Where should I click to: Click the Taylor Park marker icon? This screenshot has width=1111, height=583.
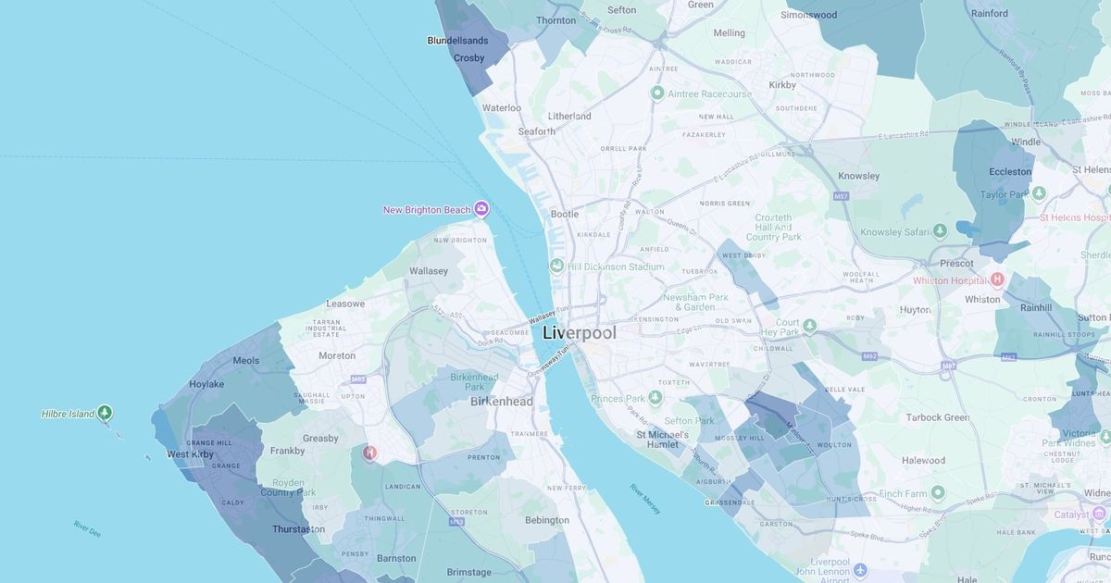pyautogui.click(x=1039, y=194)
